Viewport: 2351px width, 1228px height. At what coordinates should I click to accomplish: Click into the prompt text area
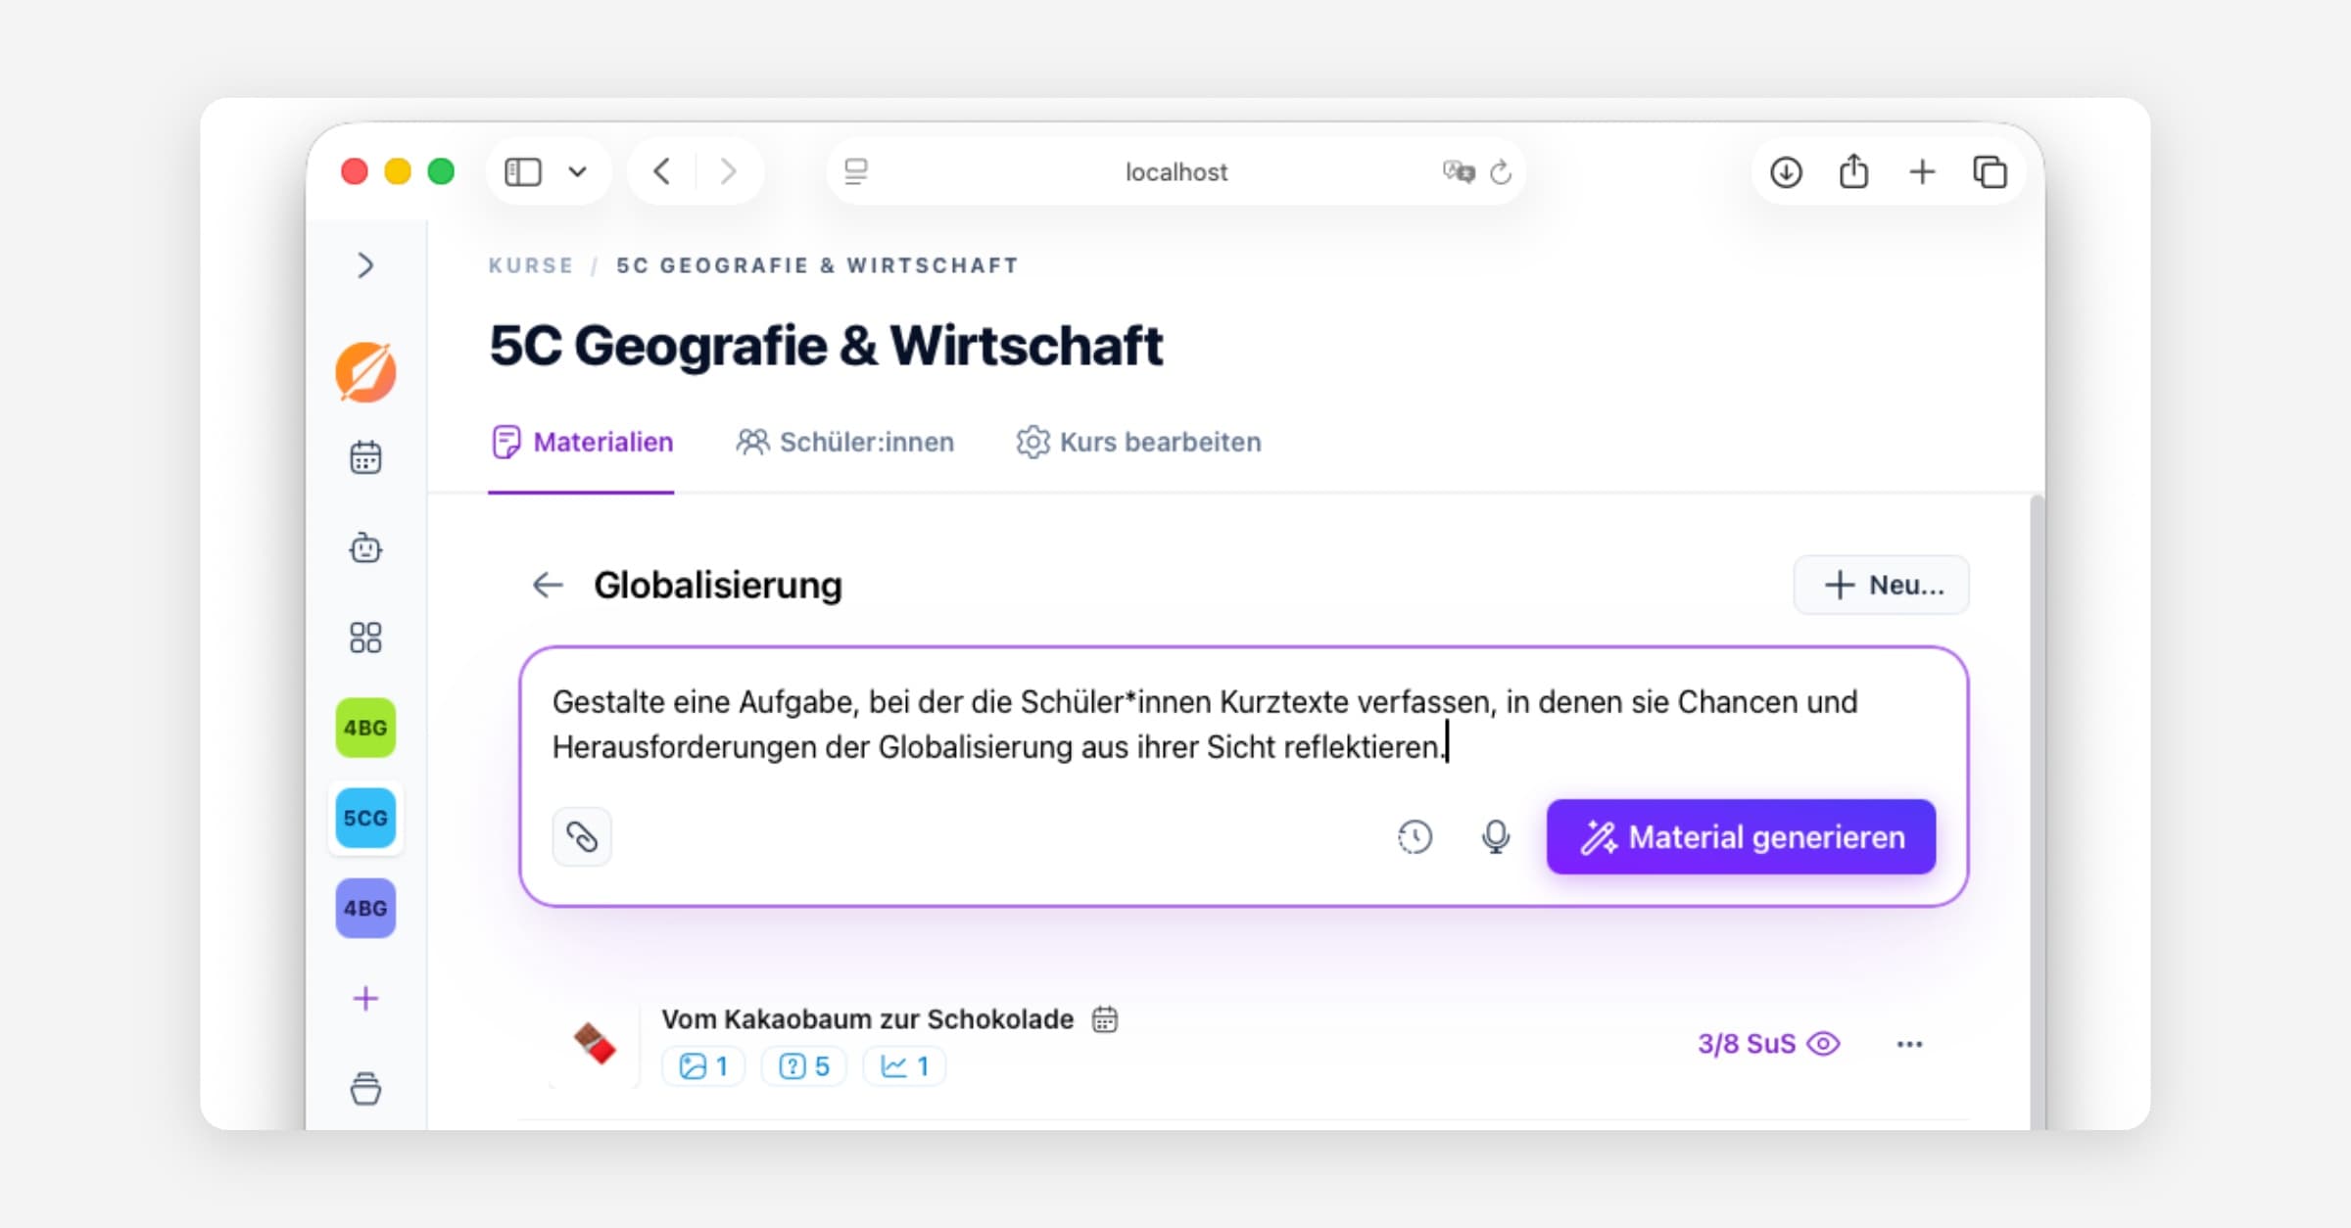(x=1205, y=725)
